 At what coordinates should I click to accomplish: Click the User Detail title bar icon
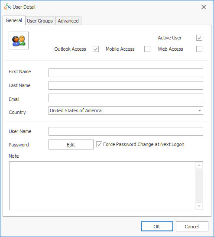click(x=7, y=7)
